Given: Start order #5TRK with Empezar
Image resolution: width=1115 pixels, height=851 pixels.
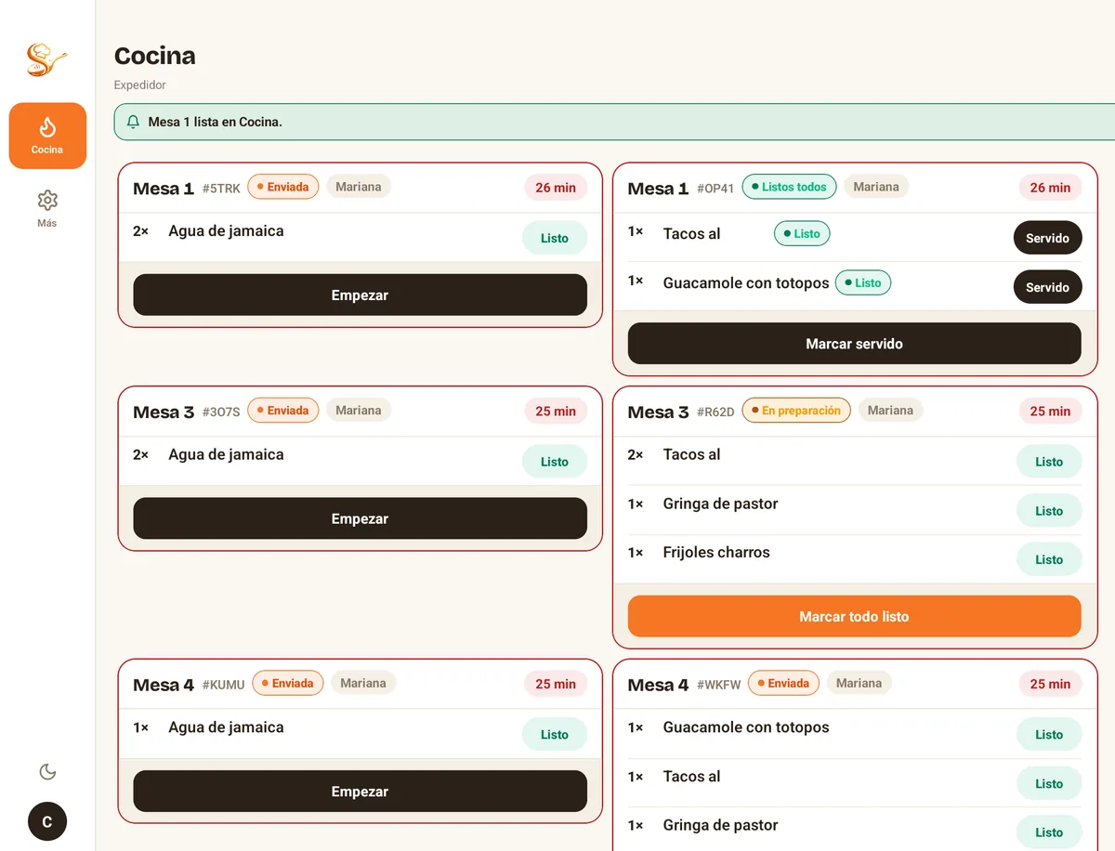Looking at the screenshot, I should coord(360,295).
